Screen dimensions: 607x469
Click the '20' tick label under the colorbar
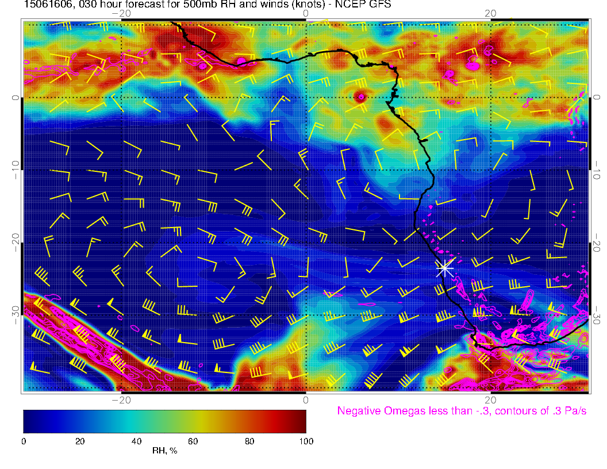pyautogui.click(x=80, y=441)
